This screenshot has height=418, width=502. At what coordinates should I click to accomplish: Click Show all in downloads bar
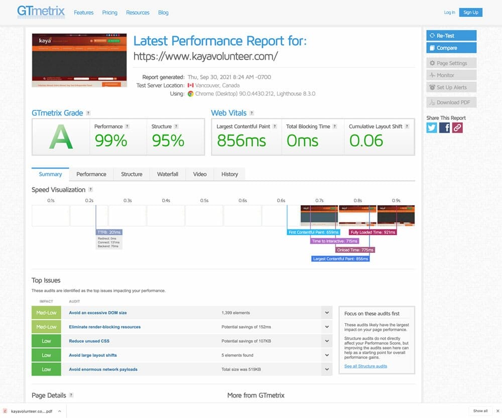pyautogui.click(x=480, y=411)
